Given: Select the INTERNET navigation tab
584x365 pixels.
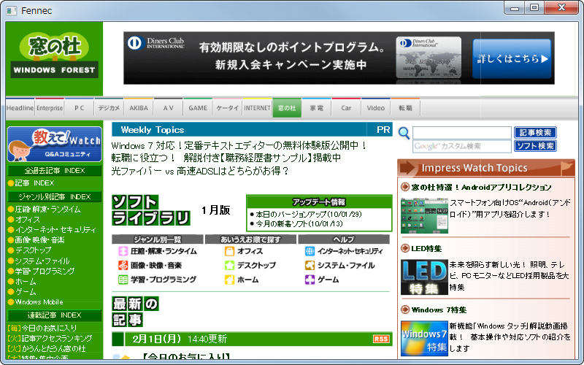Looking at the screenshot, I should tap(257, 108).
